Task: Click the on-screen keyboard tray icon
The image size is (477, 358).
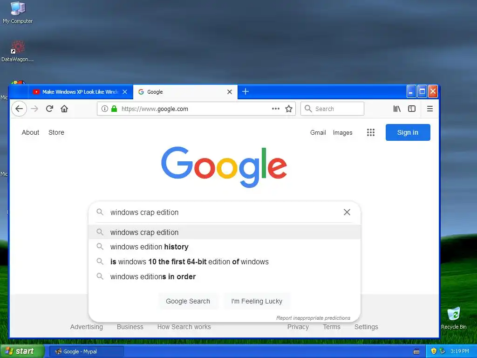Action: (x=416, y=351)
